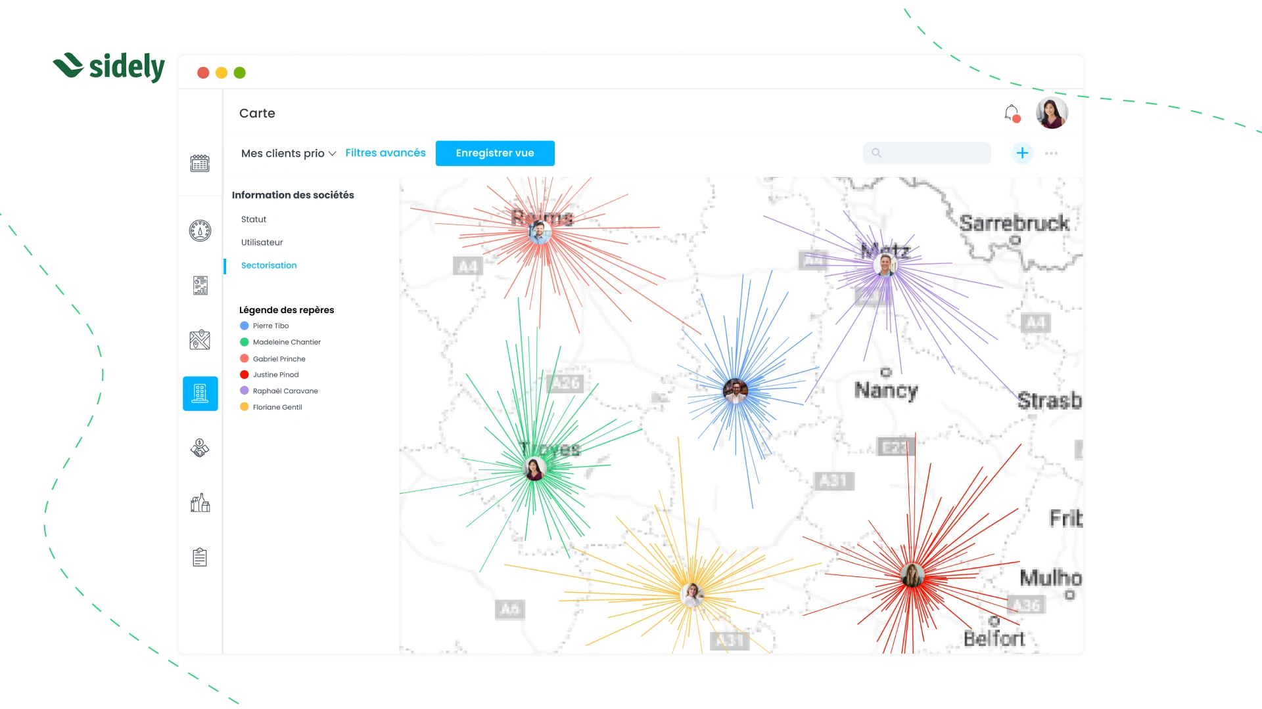Open the map pin sidebar icon
Viewport: 1262px width, 709px height.
(200, 339)
